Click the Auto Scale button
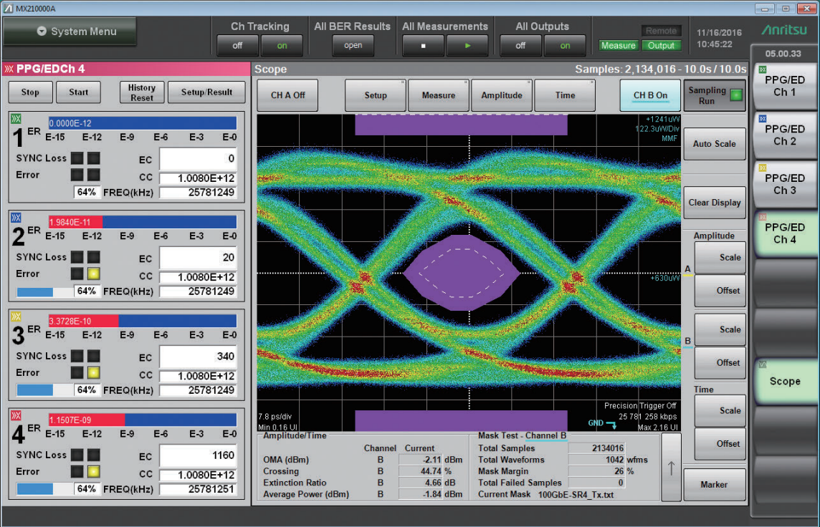 coord(714,144)
